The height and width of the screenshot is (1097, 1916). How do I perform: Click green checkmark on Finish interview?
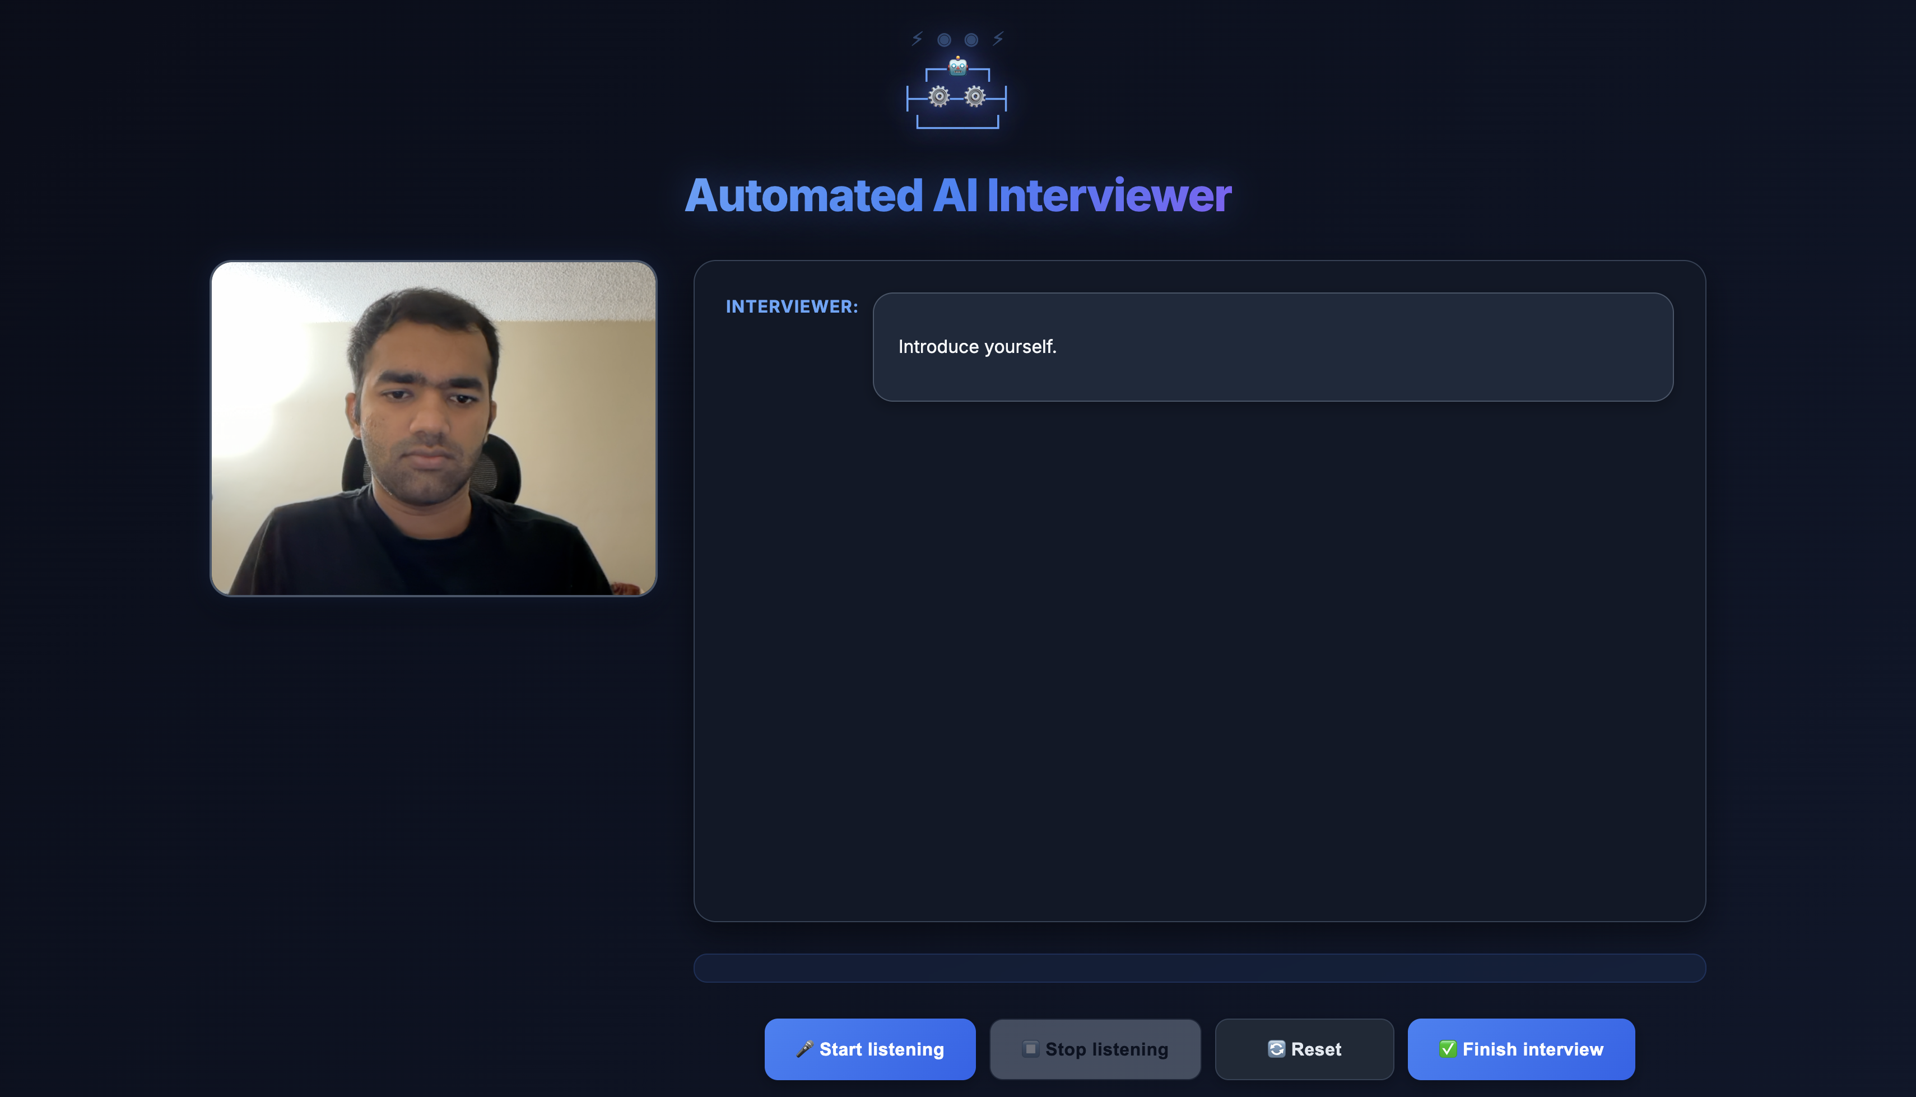pos(1448,1049)
